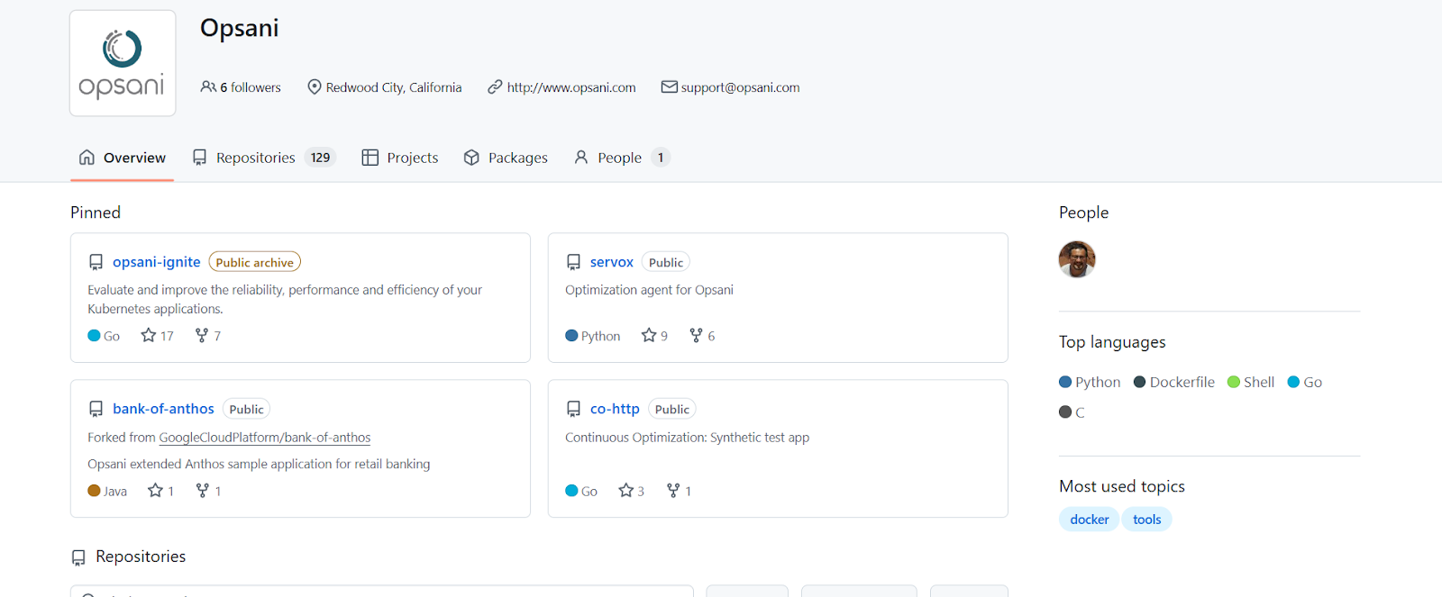The width and height of the screenshot is (1442, 597).
Task: Open the GoogleCloudPlatform/bank-of-anthos fork source link
Action: tap(265, 438)
